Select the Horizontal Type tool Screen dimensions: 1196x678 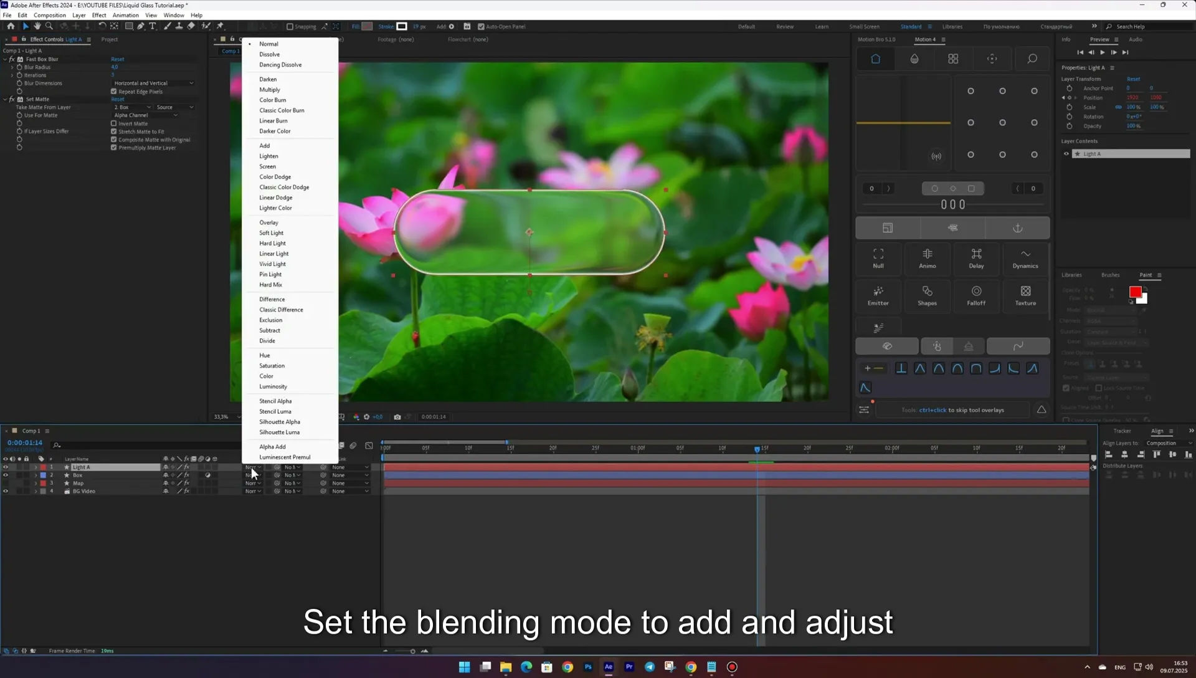[x=153, y=26]
